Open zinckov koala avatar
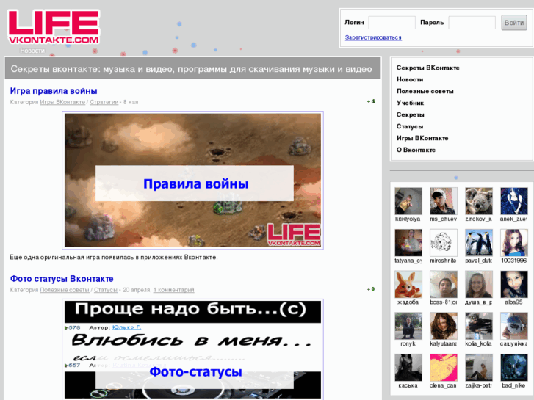This screenshot has width=534, height=400. point(479,201)
